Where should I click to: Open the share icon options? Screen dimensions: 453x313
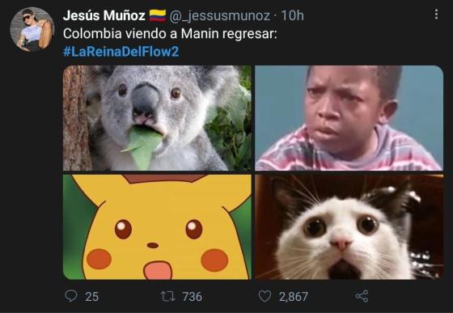coord(362,296)
